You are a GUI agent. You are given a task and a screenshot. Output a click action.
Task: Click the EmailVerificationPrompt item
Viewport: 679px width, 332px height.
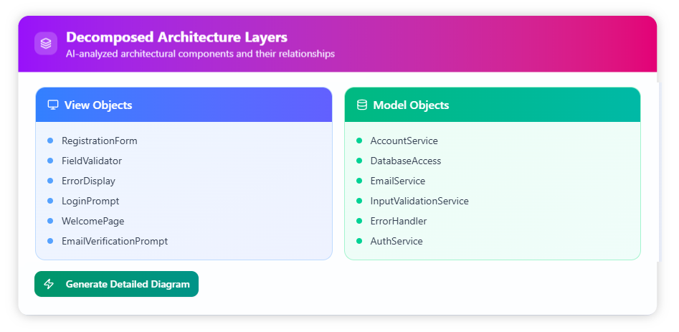[114, 241]
